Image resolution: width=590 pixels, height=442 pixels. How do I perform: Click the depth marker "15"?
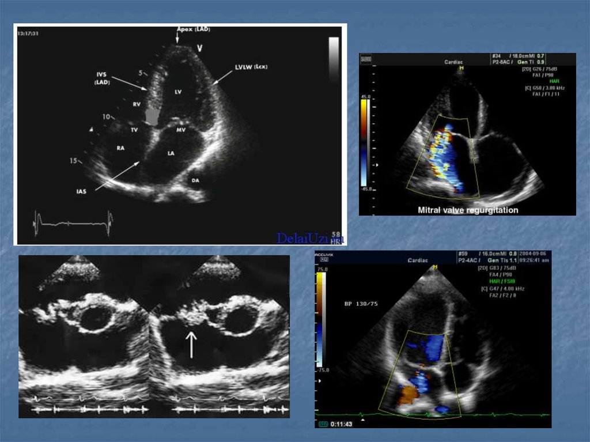click(73, 161)
